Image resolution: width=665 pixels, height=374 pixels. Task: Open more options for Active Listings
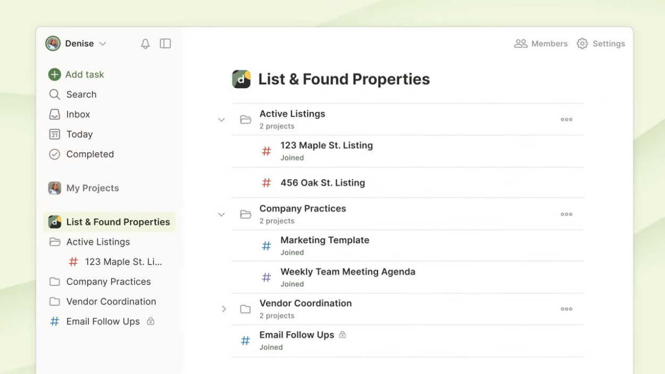coord(567,120)
